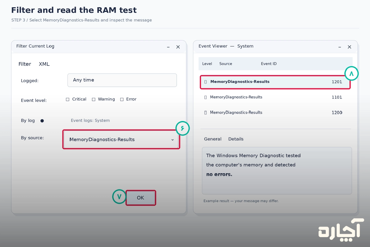Viewport: 370px width, 247px height.
Task: Tick the Critical event level checkbox
Action: click(68, 99)
